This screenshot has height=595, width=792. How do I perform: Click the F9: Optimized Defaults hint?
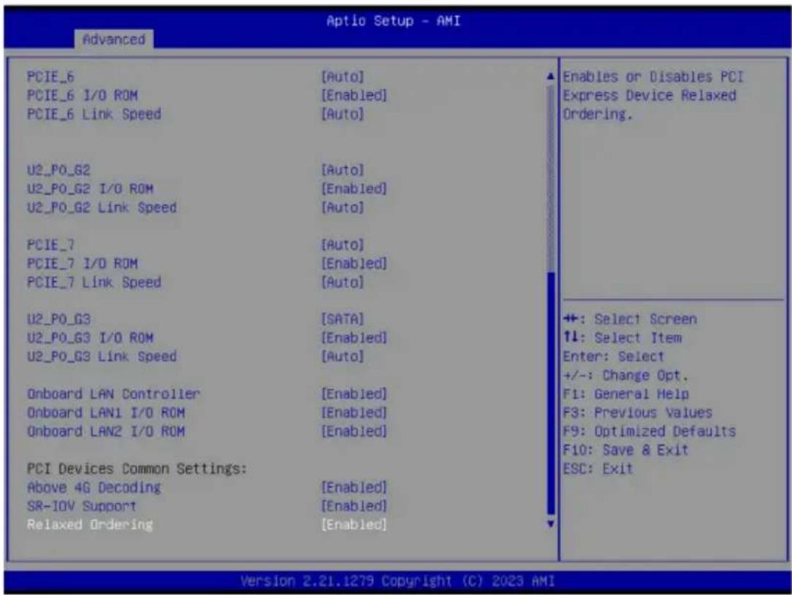point(649,431)
